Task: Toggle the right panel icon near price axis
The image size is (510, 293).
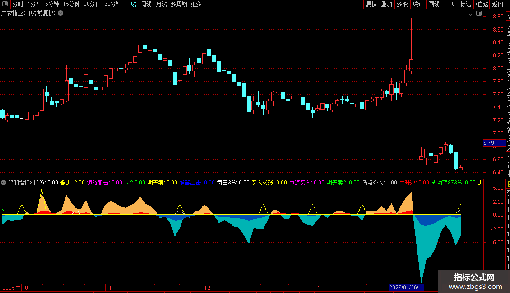Action: (479, 14)
